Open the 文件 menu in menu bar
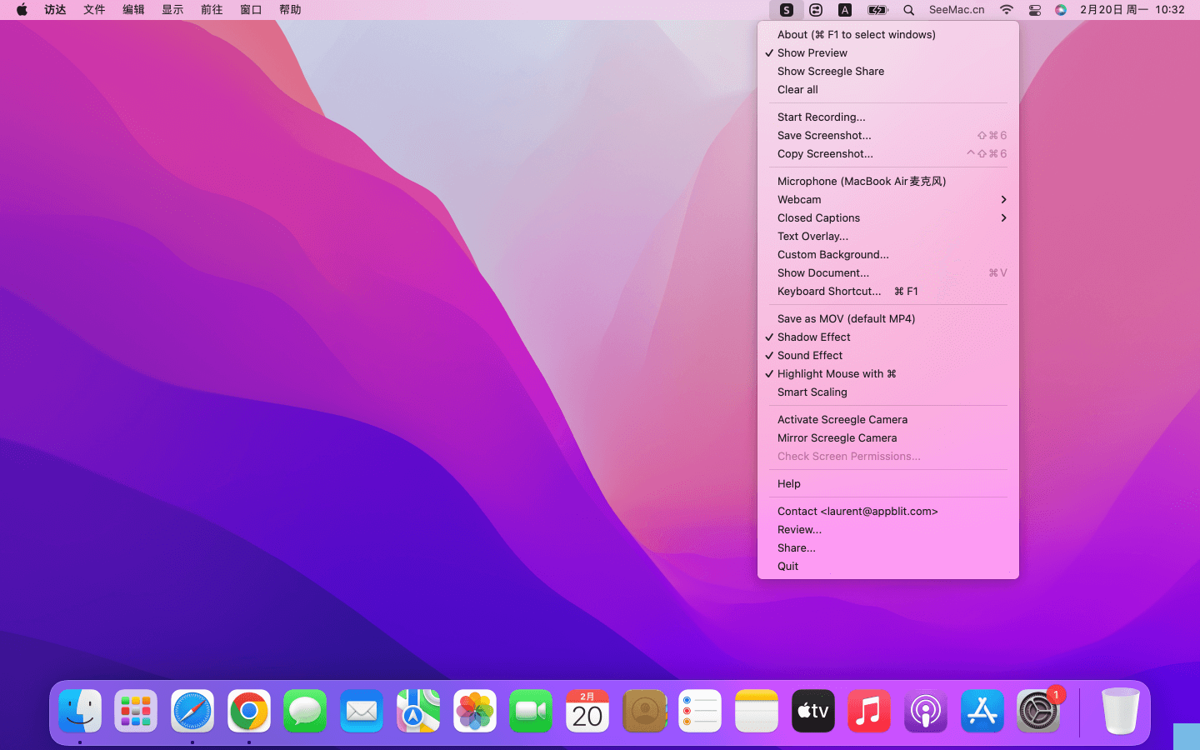Screen dimensions: 1200x750 point(94,10)
